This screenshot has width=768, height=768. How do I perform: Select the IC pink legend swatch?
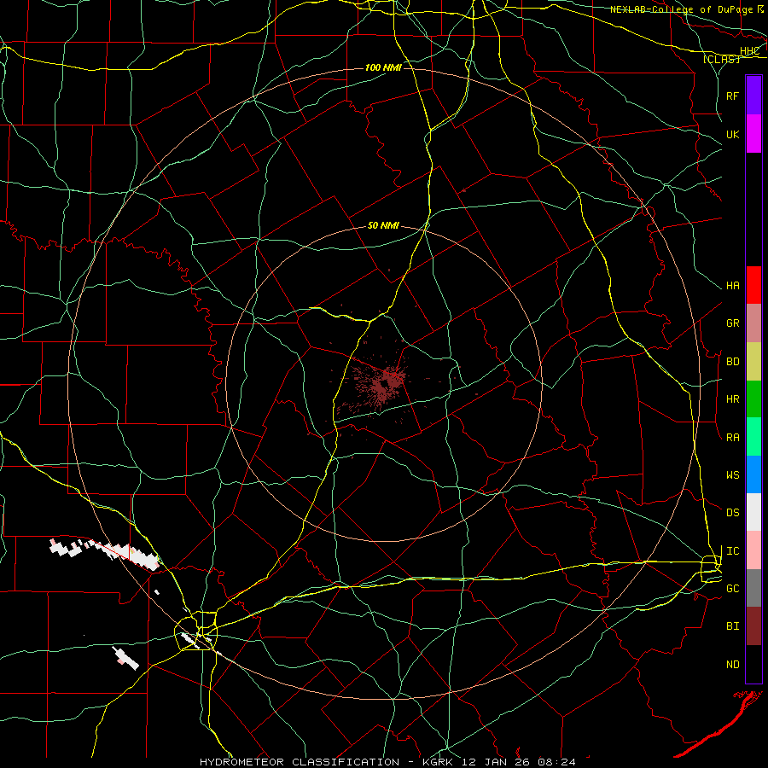753,550
